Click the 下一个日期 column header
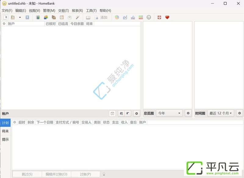Screen dimensions: 244x178 click(x=45, y=122)
